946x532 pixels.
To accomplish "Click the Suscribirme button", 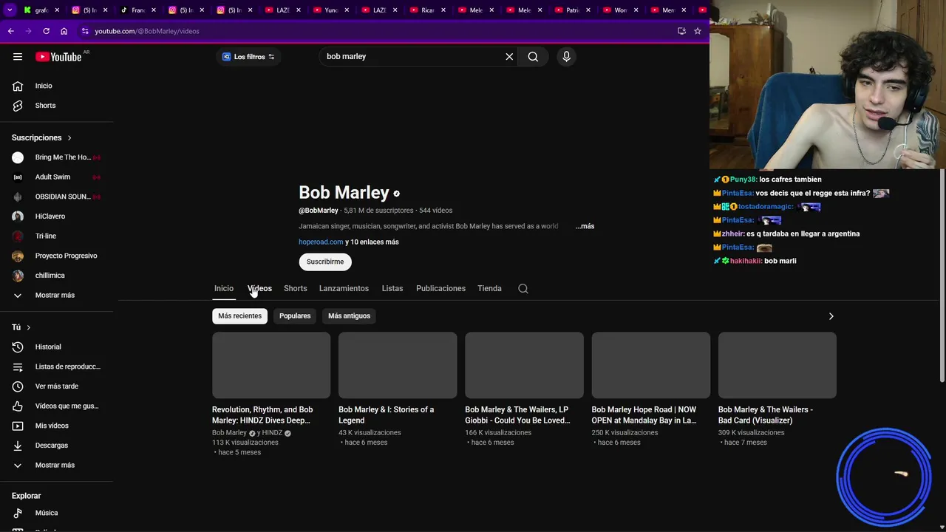I will pos(325,262).
